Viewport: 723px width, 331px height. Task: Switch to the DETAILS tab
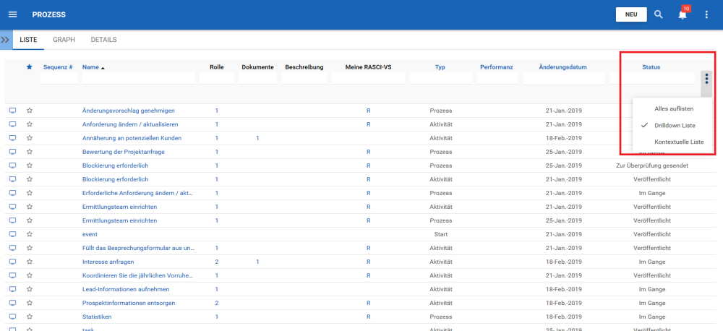tap(103, 40)
